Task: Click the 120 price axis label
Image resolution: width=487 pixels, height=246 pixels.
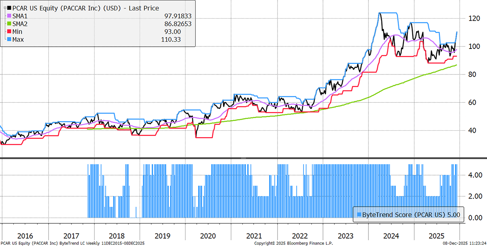Action: point(471,19)
